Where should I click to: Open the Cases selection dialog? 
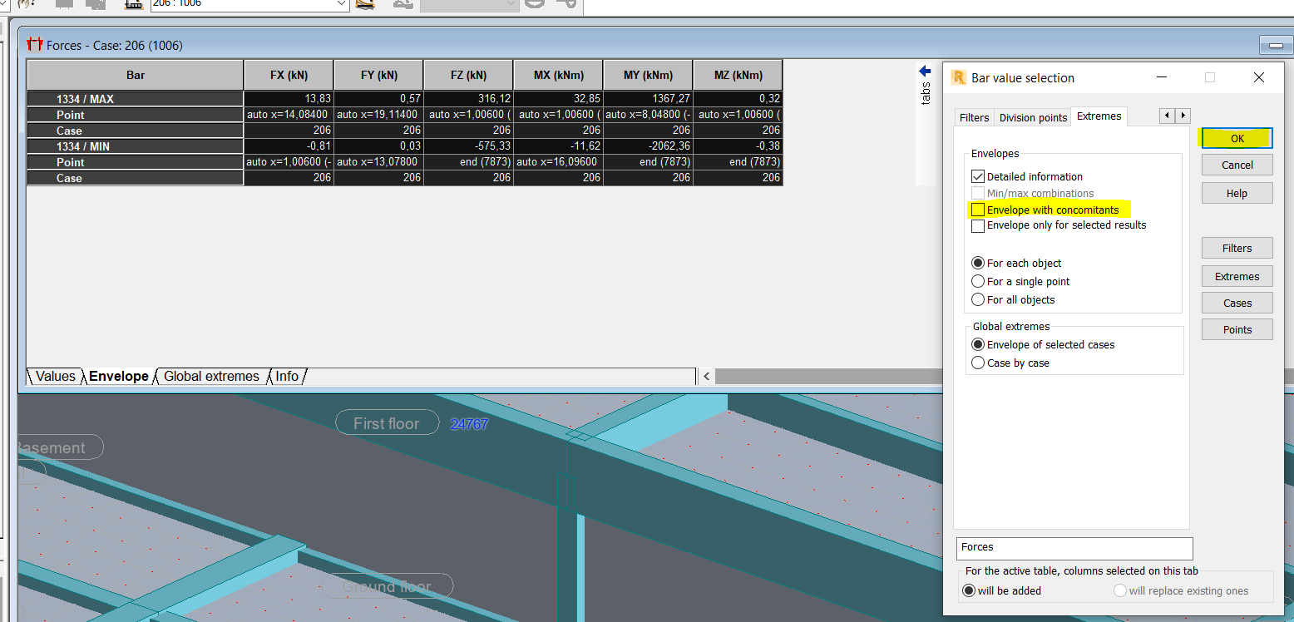1237,303
